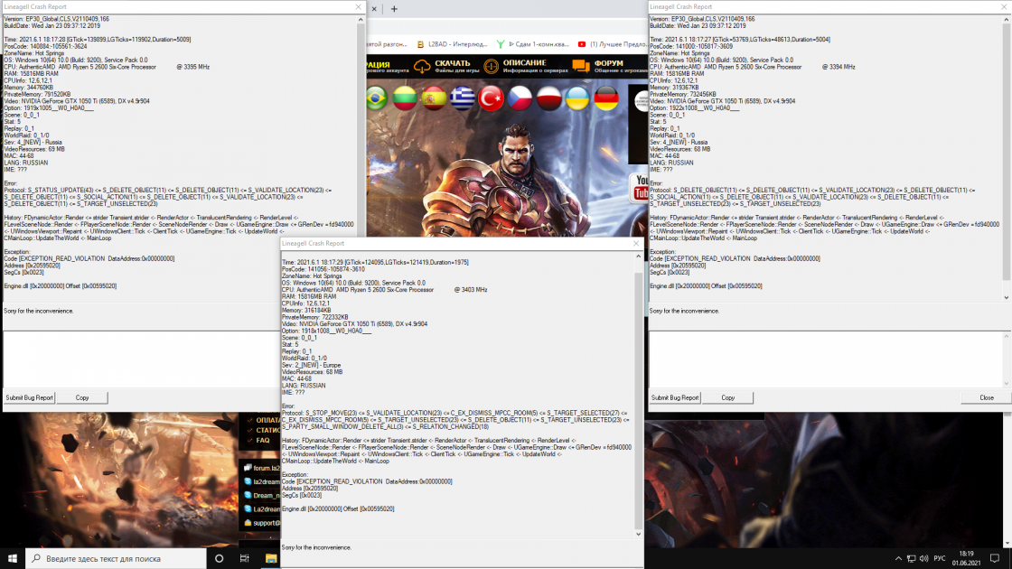
Task: Select the Spain flag language icon
Action: [x=435, y=98]
